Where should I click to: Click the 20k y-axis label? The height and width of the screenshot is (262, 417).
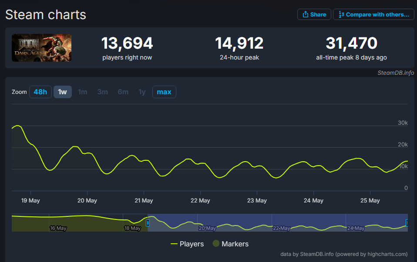coord(403,144)
